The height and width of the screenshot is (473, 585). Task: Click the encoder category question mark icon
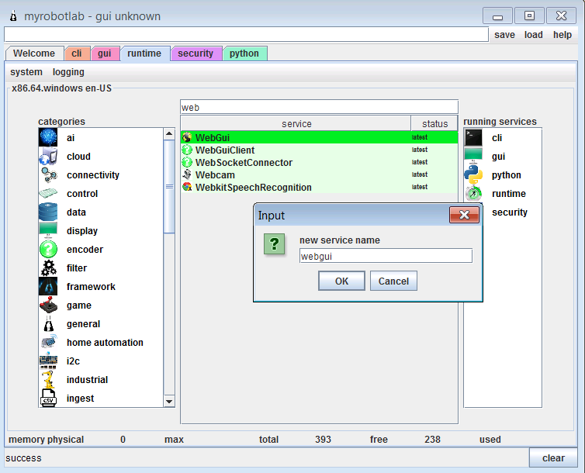tap(48, 249)
